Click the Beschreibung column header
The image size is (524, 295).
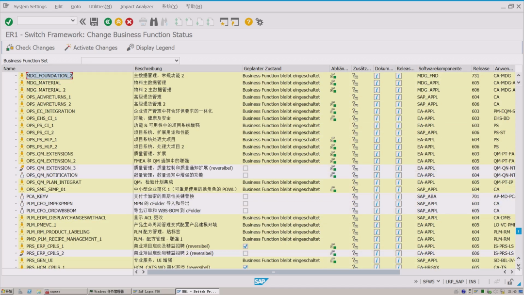click(187, 68)
